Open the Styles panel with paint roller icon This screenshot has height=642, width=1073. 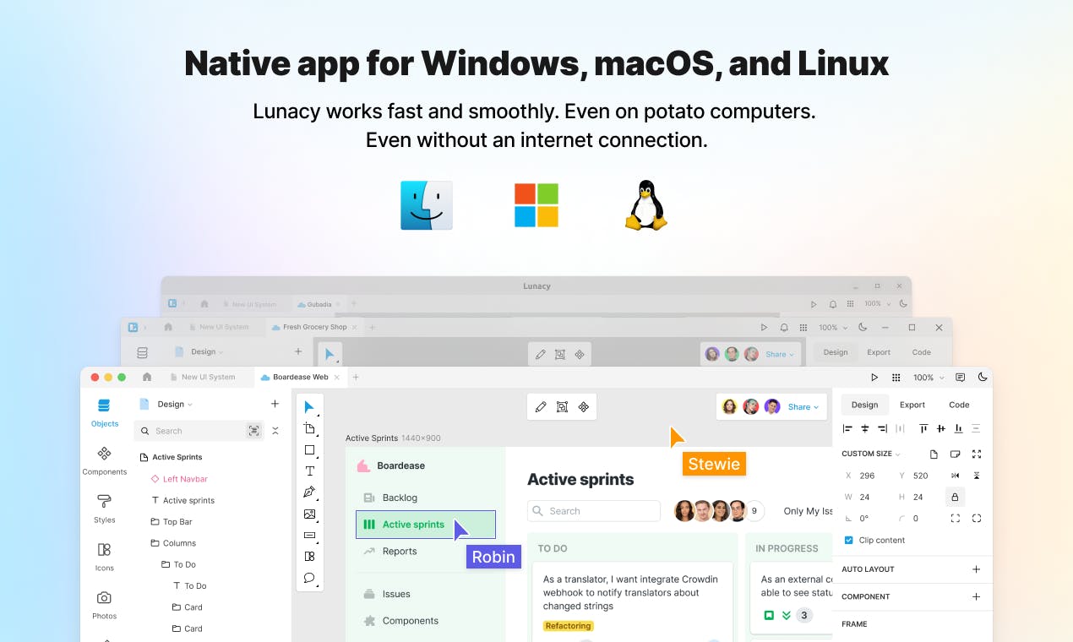coord(105,509)
